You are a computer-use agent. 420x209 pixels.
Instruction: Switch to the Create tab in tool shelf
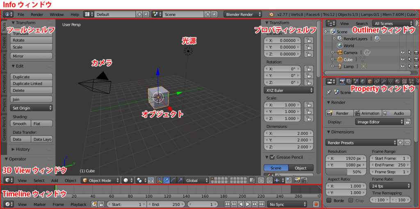[4, 43]
